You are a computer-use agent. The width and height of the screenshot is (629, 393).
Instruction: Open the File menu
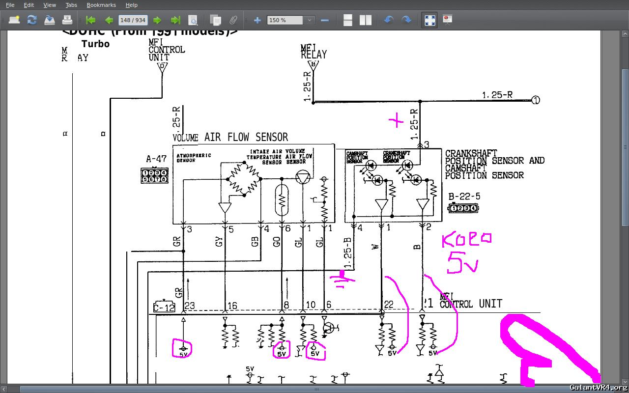[x=10, y=5]
